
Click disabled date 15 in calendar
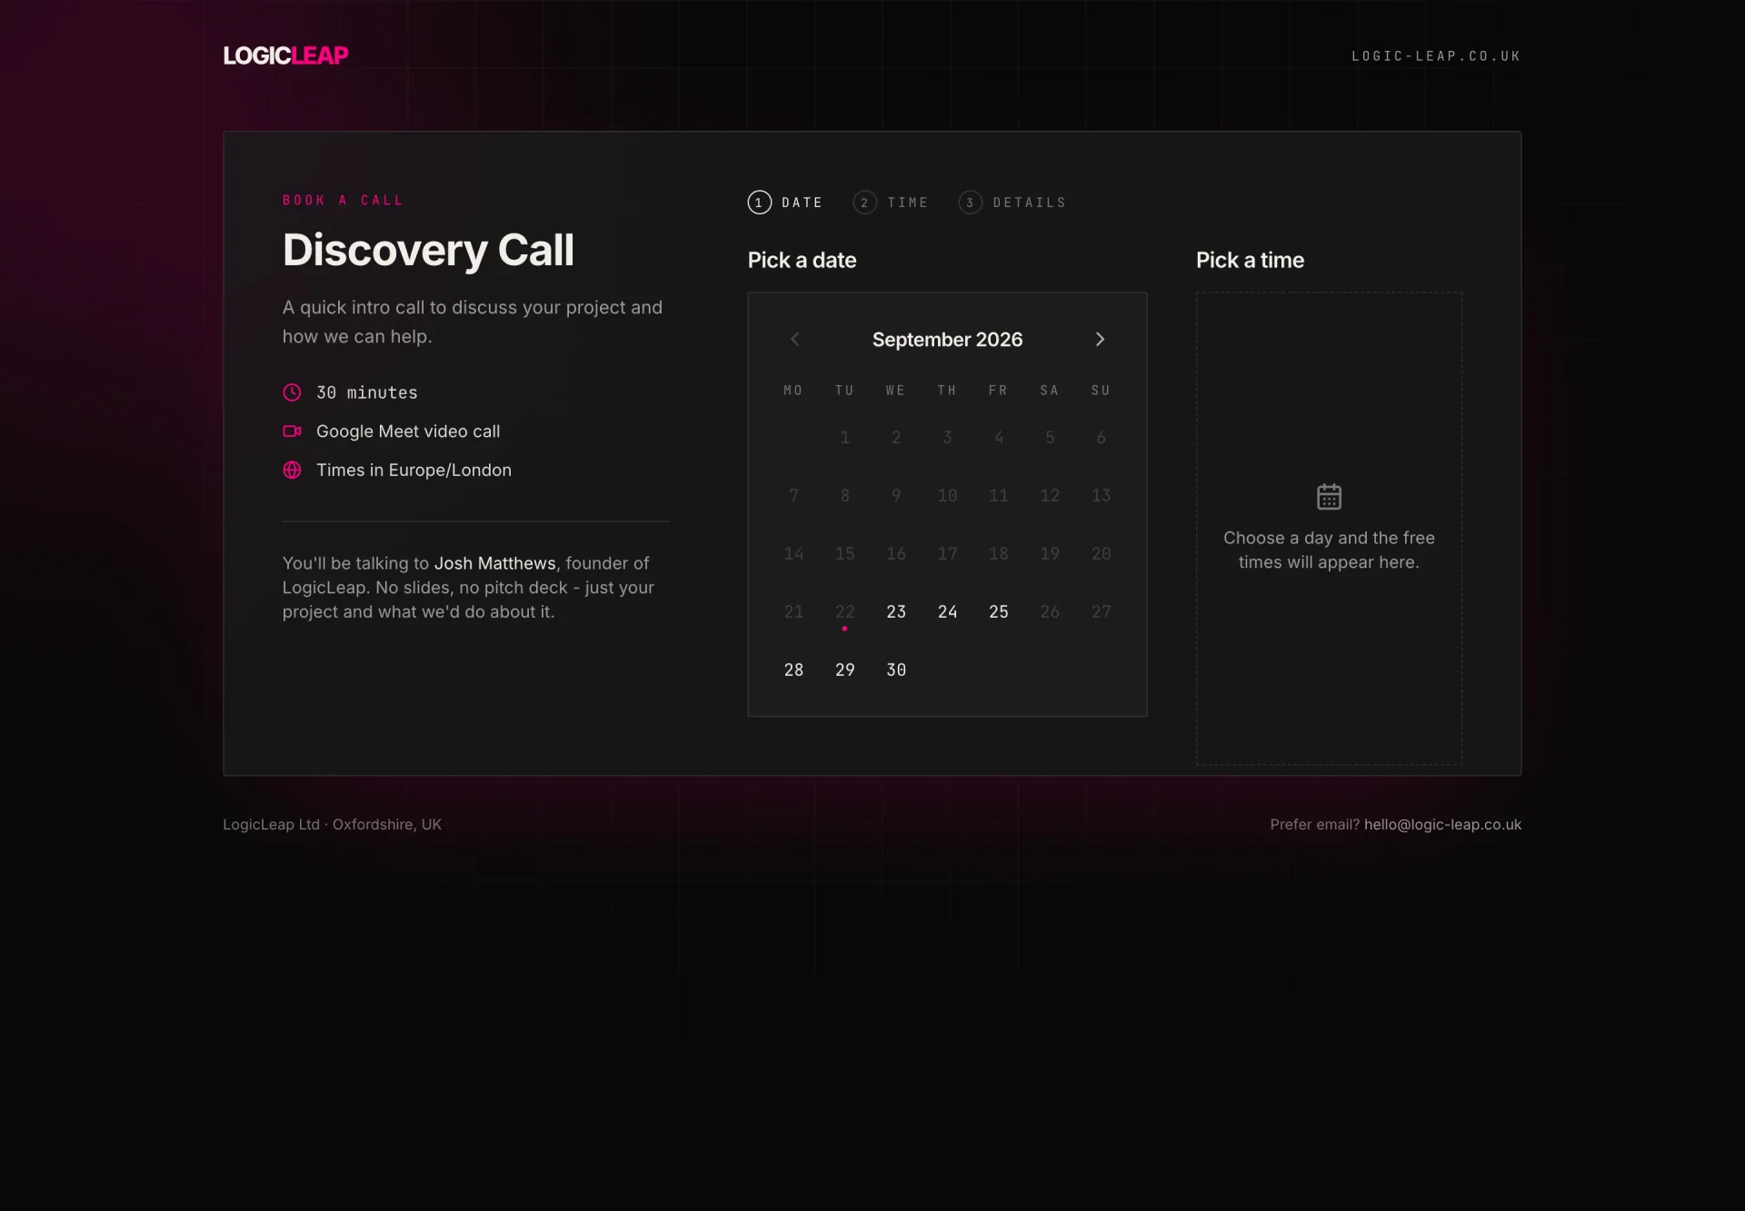[845, 553]
